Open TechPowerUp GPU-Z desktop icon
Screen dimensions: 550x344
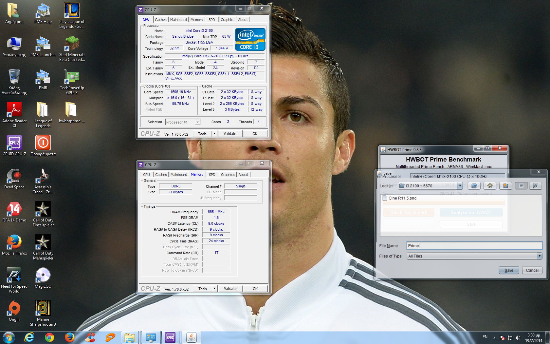point(72,82)
